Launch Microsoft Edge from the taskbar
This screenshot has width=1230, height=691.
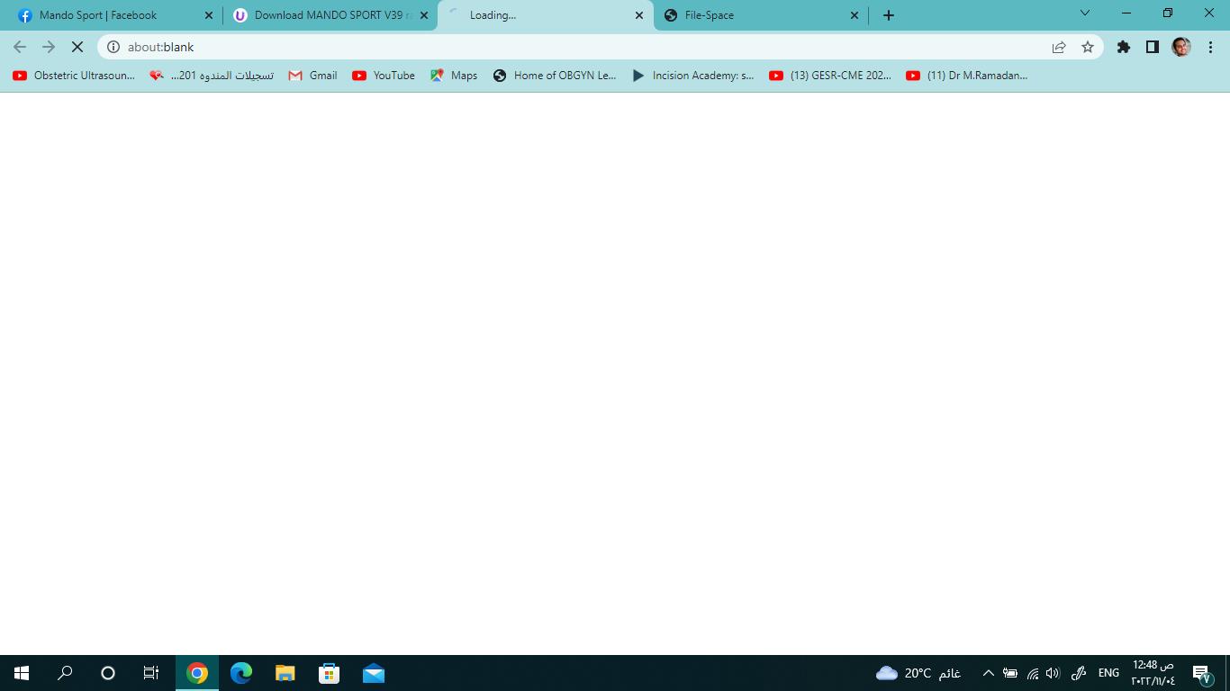click(x=241, y=673)
